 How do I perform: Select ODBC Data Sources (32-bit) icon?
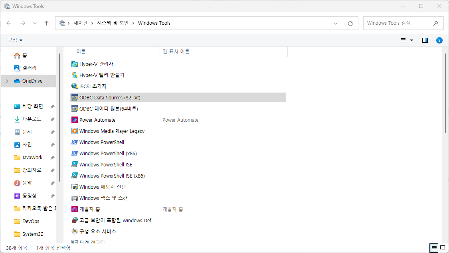coord(75,98)
